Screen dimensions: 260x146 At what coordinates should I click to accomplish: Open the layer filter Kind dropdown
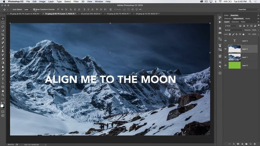tap(231, 26)
